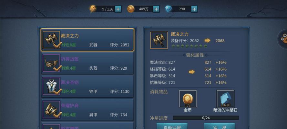Click the 暗淡的冲星石 material icon
Screen dimensions: 287x129
[225, 99]
